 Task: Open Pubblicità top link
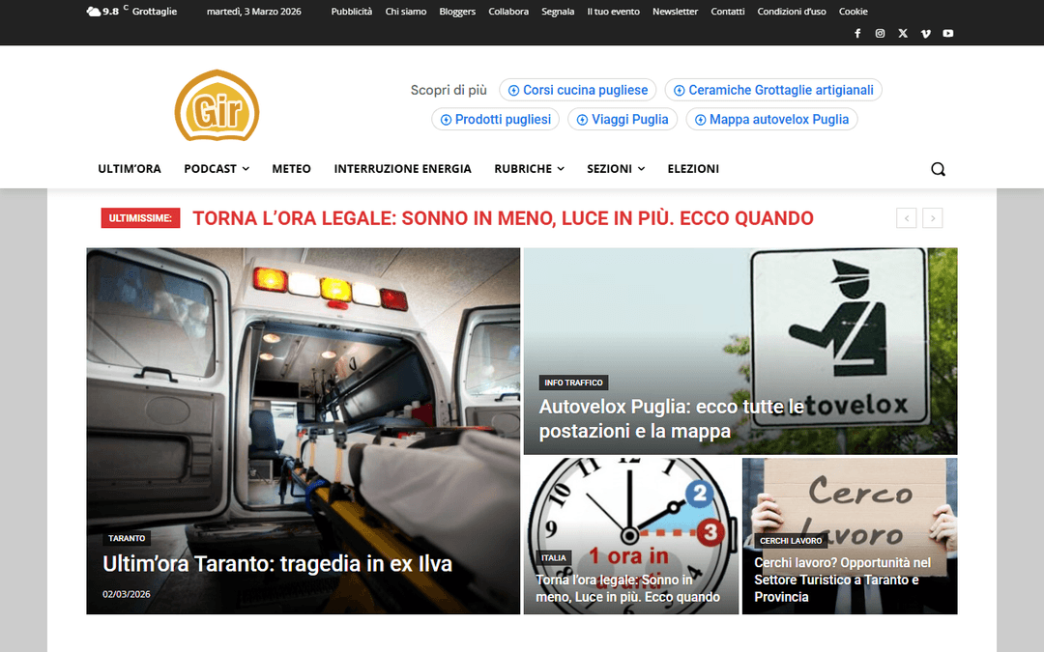tap(352, 12)
